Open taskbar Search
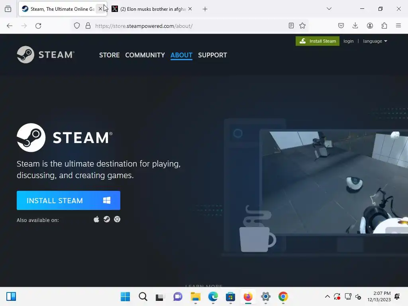 pyautogui.click(x=143, y=296)
